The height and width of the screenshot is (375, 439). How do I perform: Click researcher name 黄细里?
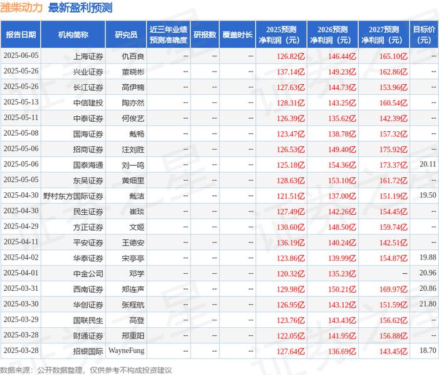(x=133, y=181)
